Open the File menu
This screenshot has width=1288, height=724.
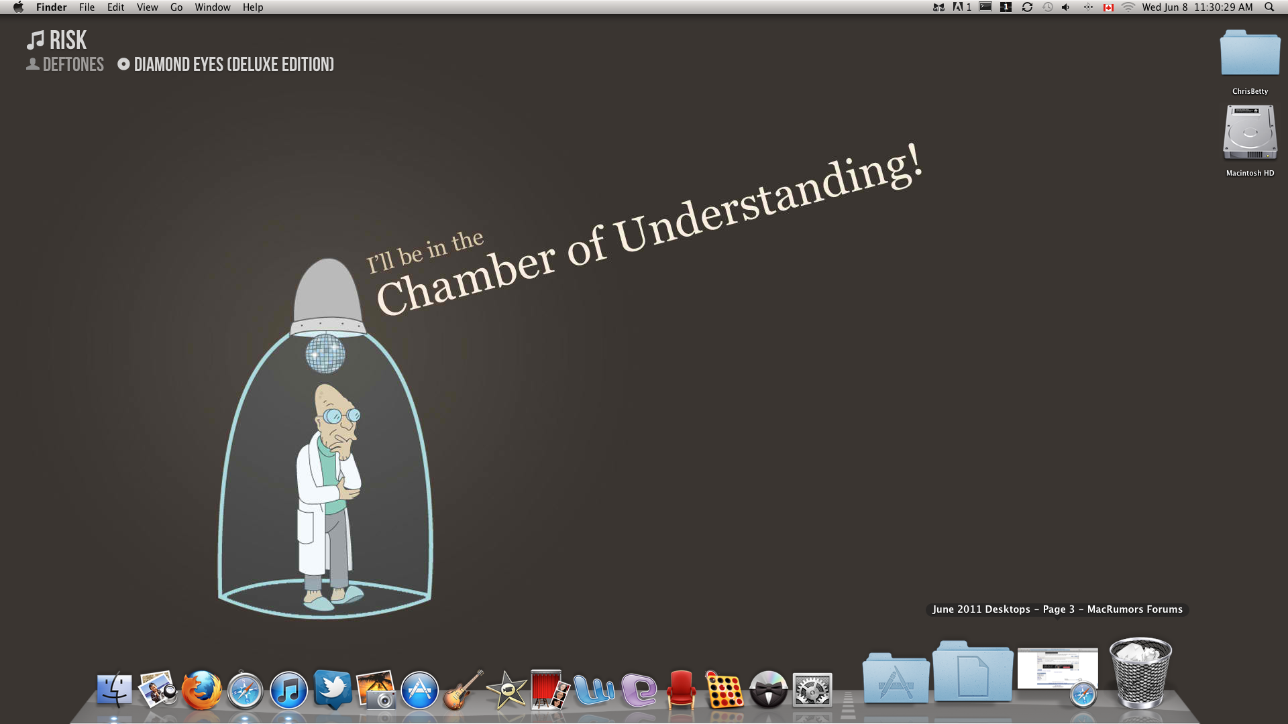87,7
